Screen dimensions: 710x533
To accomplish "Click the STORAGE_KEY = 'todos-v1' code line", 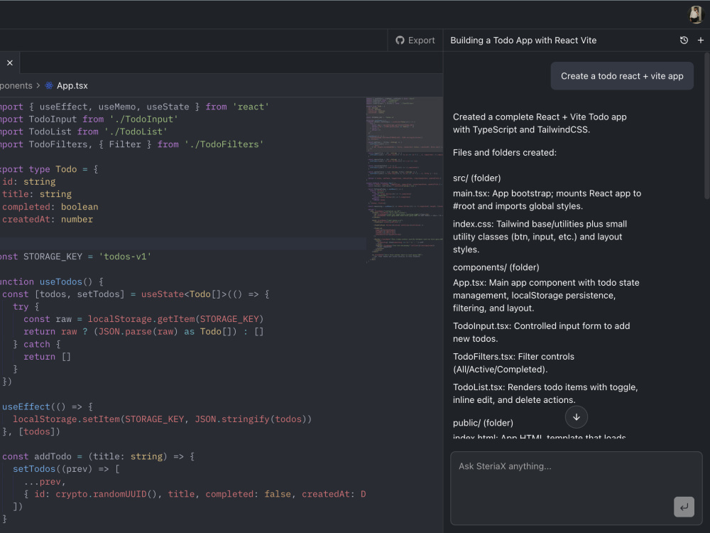I will tap(76, 257).
